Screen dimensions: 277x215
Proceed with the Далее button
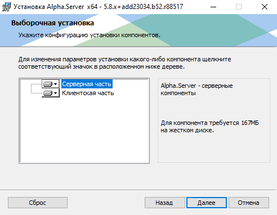click(207, 203)
